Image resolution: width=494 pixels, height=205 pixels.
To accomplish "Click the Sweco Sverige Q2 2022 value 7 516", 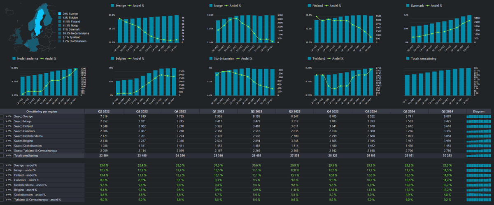I will tap(103, 116).
